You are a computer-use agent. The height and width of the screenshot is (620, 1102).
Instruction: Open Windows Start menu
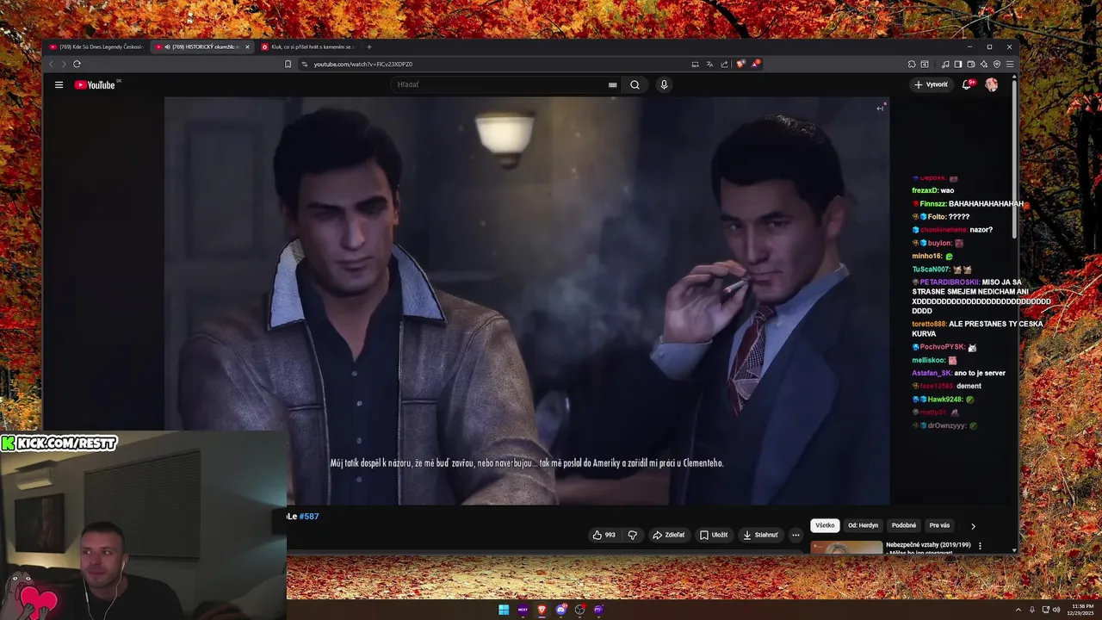pyautogui.click(x=504, y=610)
